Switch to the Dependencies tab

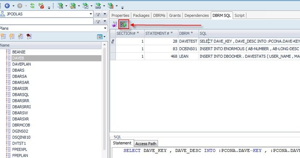(196, 15)
